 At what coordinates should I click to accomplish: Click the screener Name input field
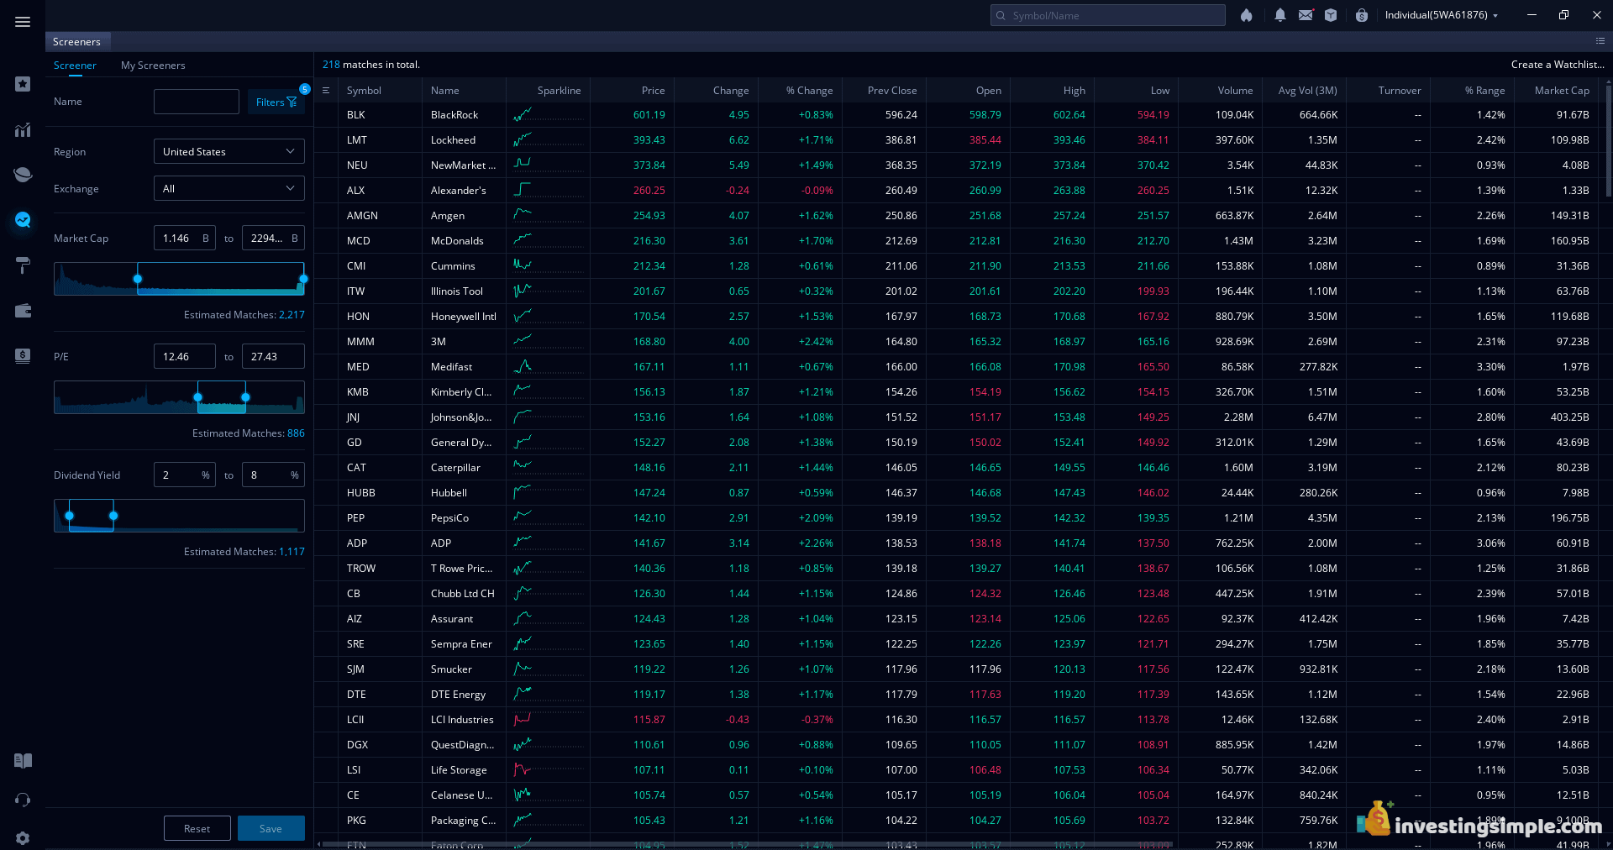[197, 102]
